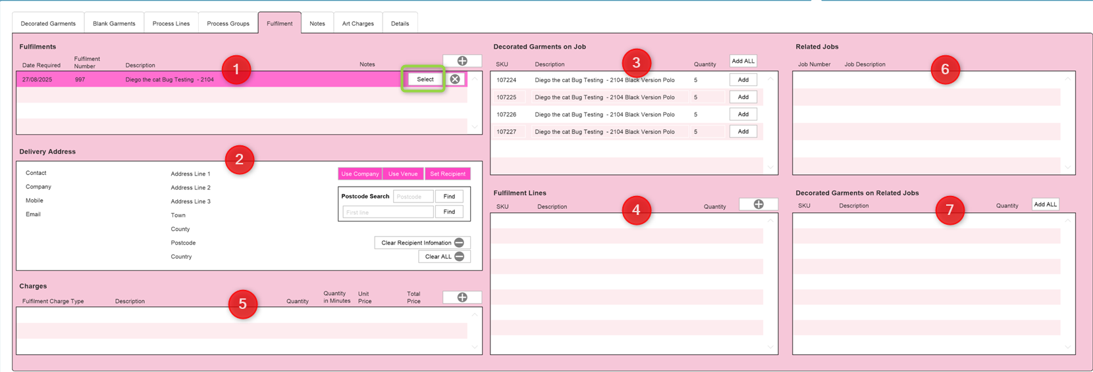
Task: Click Select for fulfilment 997
Action: (425, 79)
